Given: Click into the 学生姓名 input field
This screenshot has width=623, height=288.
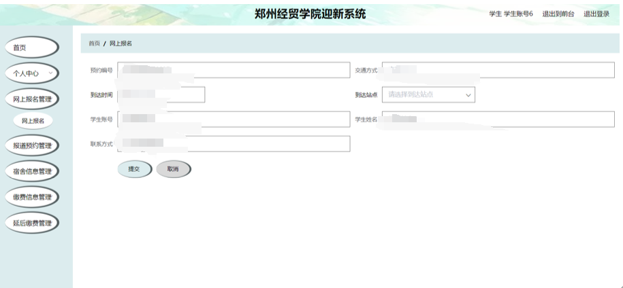Looking at the screenshot, I should [498, 120].
